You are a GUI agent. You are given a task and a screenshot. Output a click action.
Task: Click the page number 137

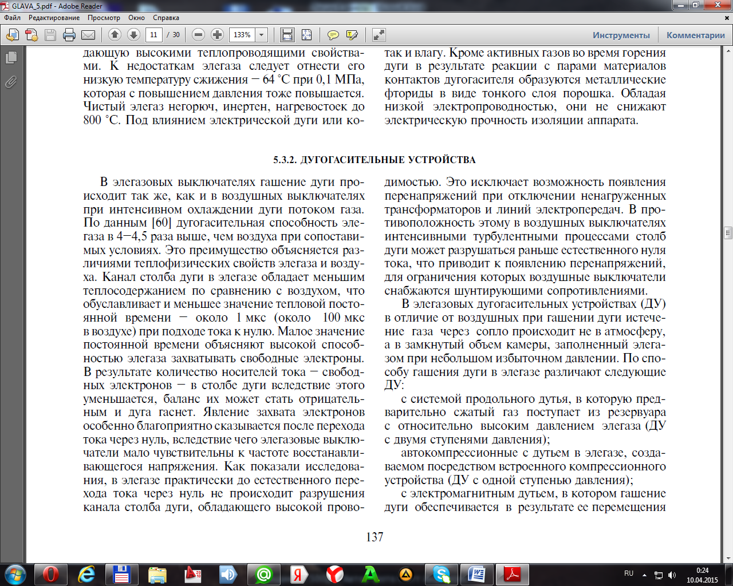tap(375, 537)
